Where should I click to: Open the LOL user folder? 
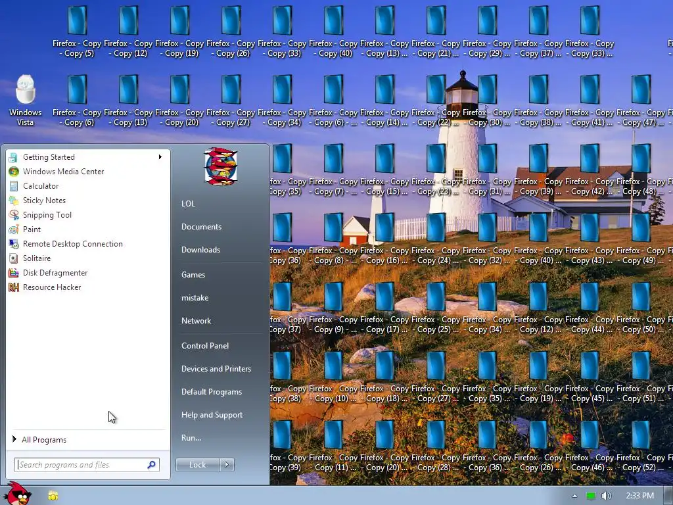(x=188, y=204)
